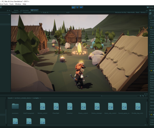Click the Character Controller component icon

(151, 52)
